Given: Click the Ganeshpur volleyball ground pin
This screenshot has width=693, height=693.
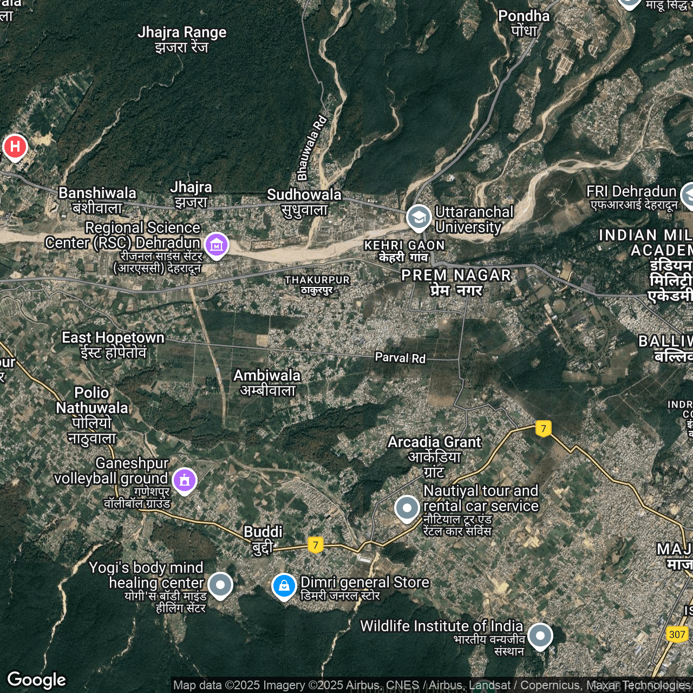Looking at the screenshot, I should (185, 480).
